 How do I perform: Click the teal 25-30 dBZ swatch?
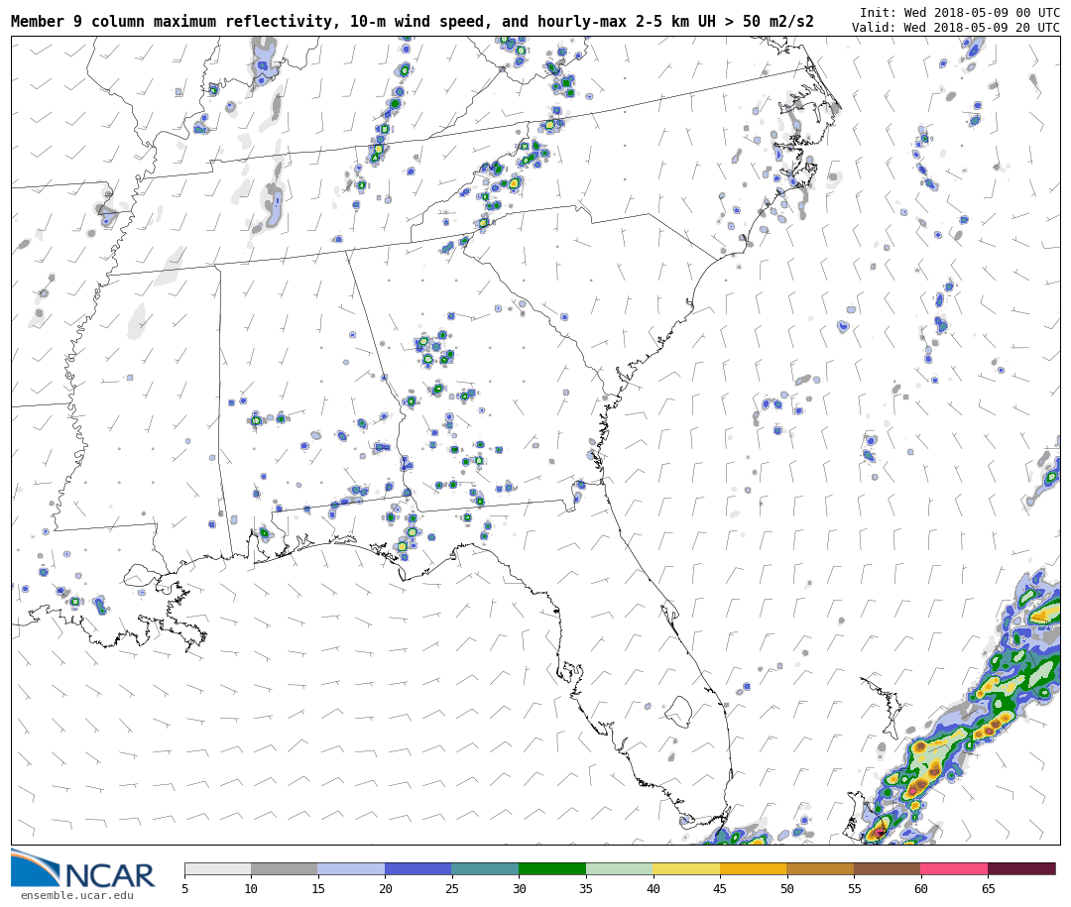click(485, 868)
